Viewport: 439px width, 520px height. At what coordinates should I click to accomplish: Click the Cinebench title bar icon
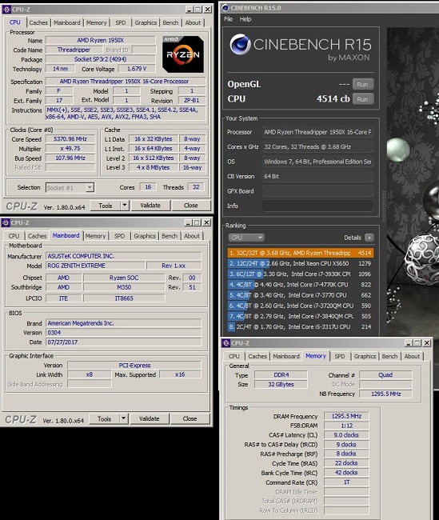[225, 8]
